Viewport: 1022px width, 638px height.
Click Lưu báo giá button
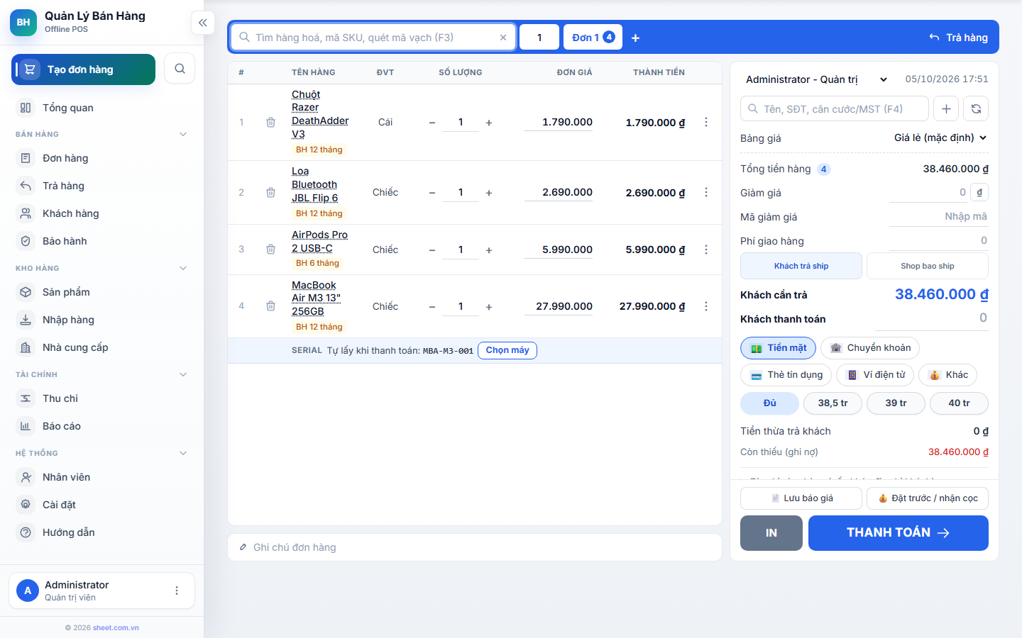coord(801,498)
